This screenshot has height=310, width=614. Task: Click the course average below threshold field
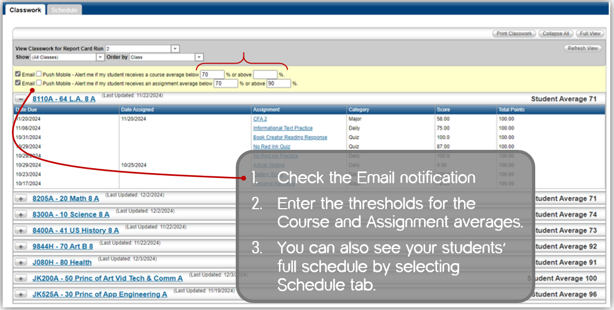[212, 74]
